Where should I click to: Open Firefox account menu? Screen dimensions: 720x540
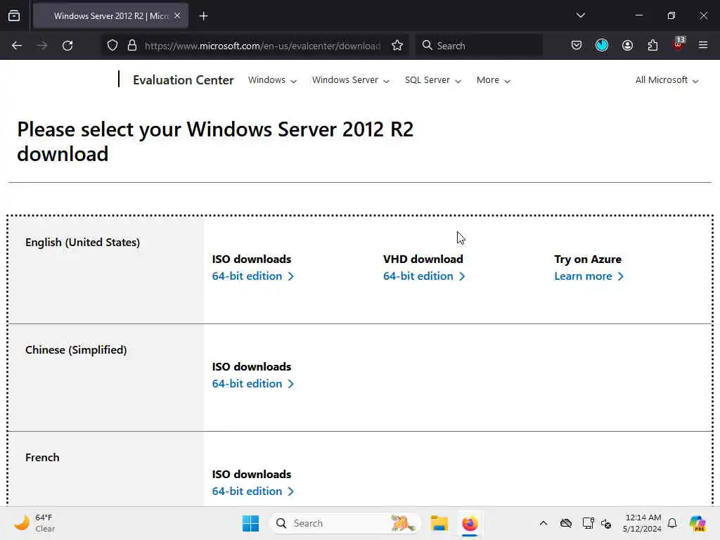tap(627, 46)
